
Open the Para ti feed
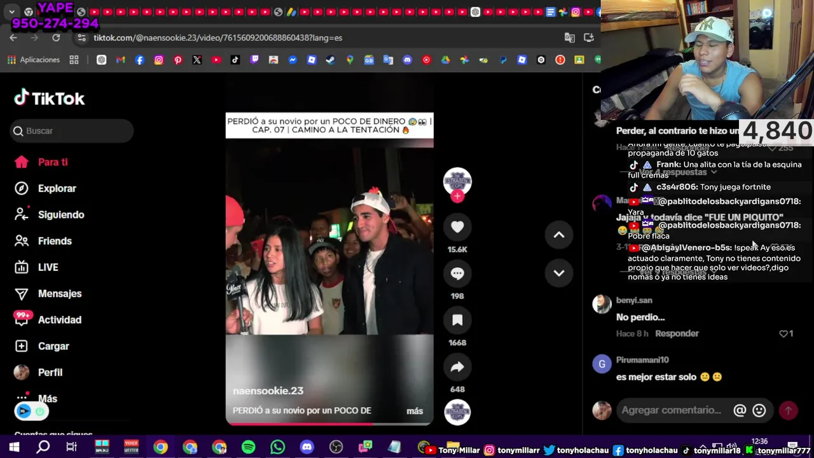click(53, 162)
